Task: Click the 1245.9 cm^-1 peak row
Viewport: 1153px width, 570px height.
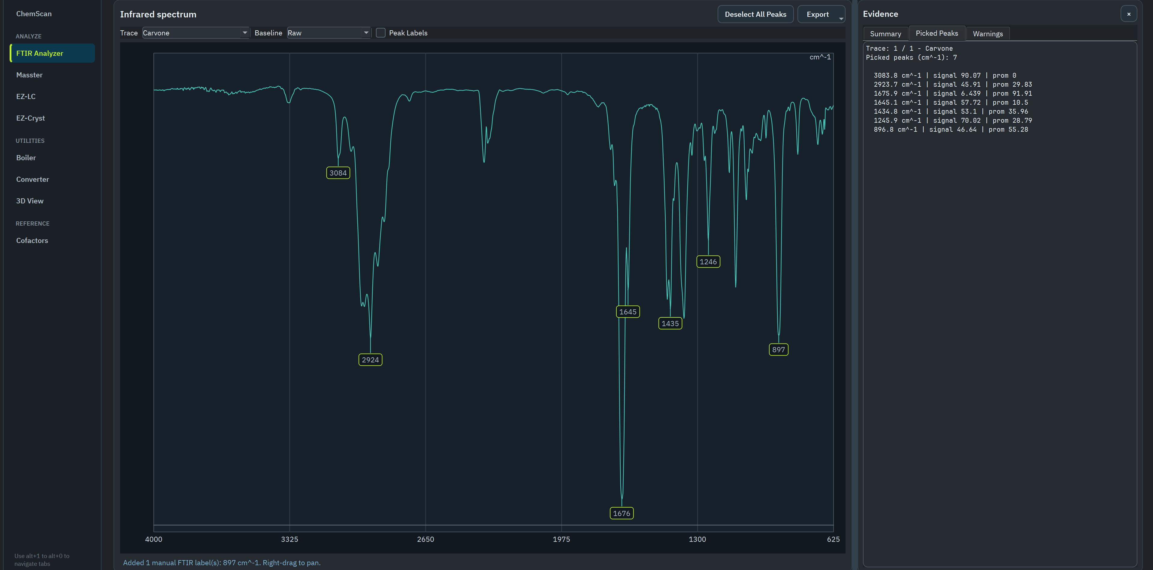Action: pos(952,120)
